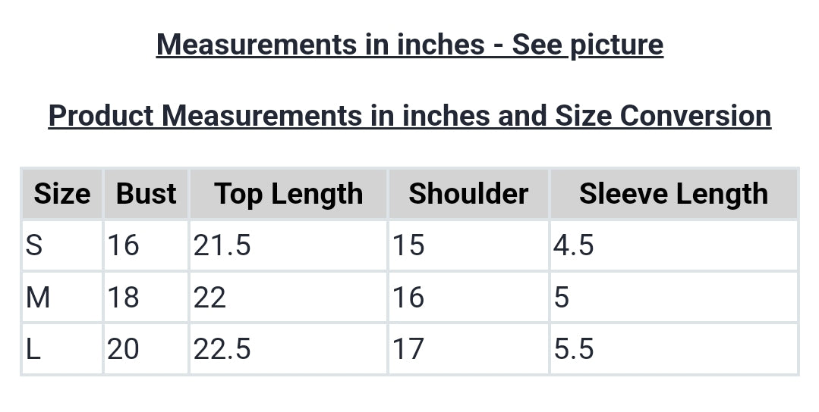This screenshot has height=412, width=819.
Task: Click the Sleeve Length column header
Action: pos(673,194)
